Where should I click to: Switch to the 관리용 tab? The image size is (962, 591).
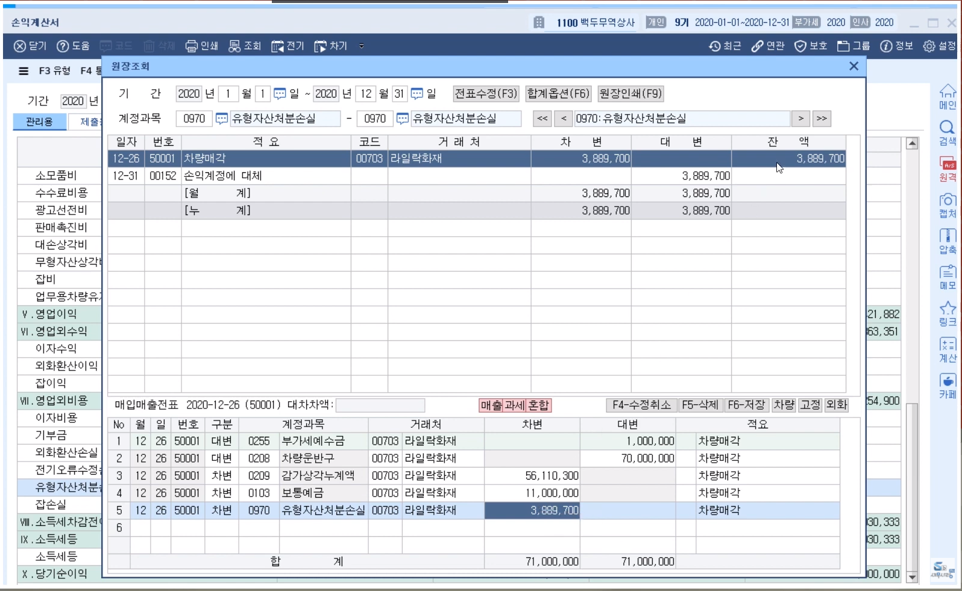point(39,122)
